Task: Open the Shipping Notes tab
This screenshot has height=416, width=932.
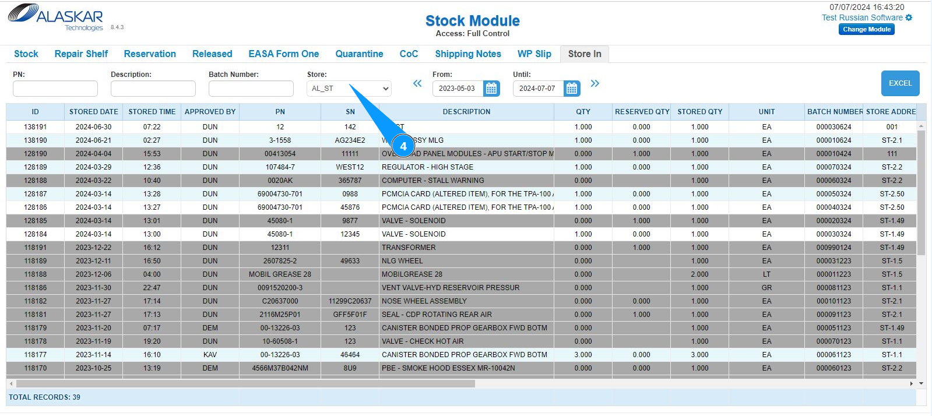Action: [467, 54]
